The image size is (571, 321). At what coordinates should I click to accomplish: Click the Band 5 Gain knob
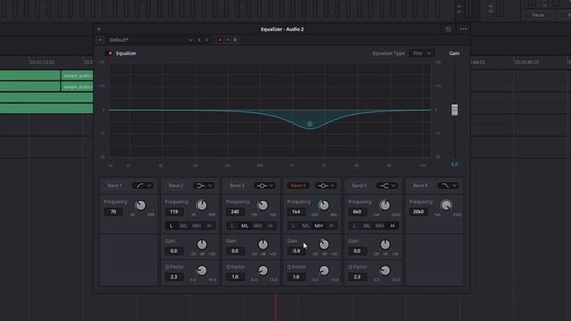coord(385,244)
